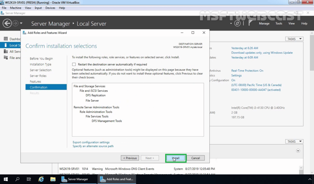Click Download updates only, using Windows Update link

point(262,52)
